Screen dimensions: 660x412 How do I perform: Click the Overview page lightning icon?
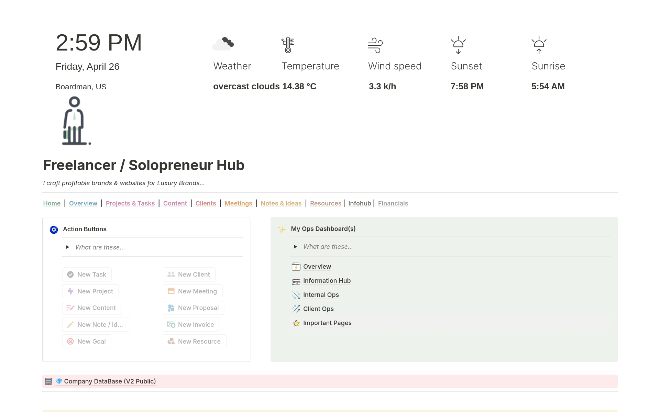(296, 267)
